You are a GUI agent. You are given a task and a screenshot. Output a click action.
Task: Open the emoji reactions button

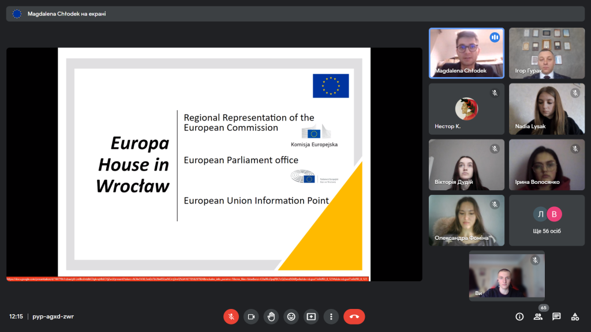point(291,316)
